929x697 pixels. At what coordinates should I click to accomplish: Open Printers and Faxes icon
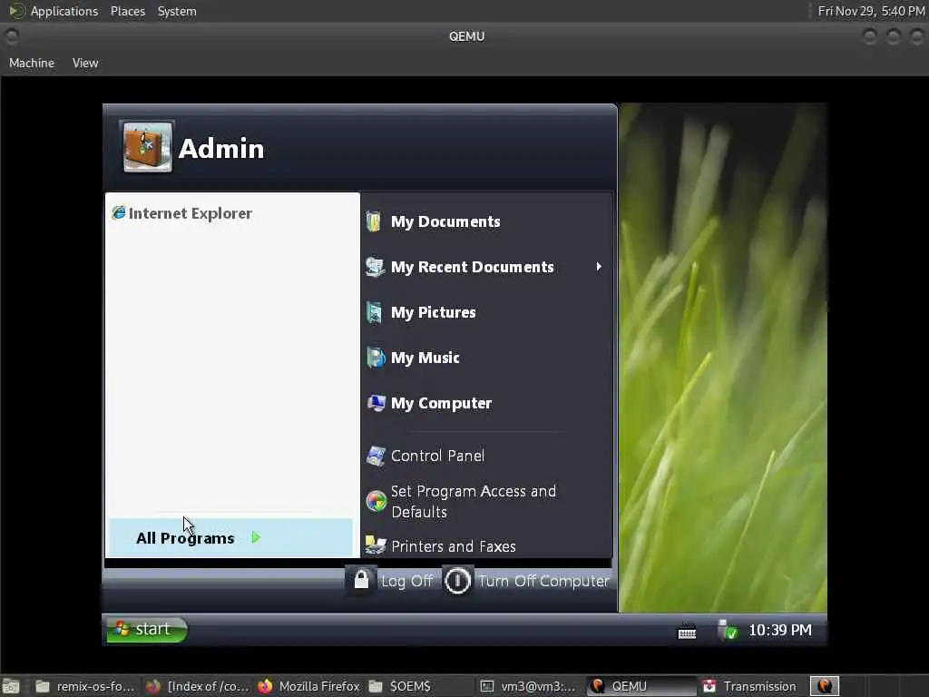[x=376, y=545]
